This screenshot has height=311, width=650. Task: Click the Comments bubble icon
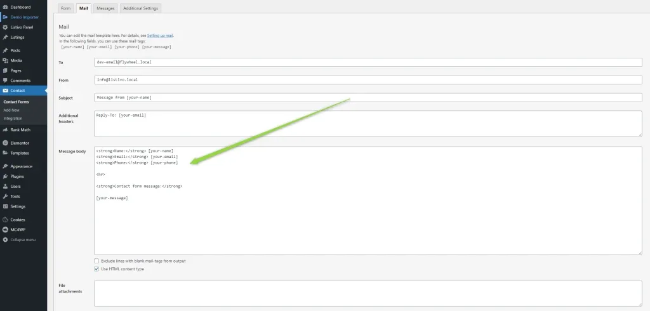5,81
